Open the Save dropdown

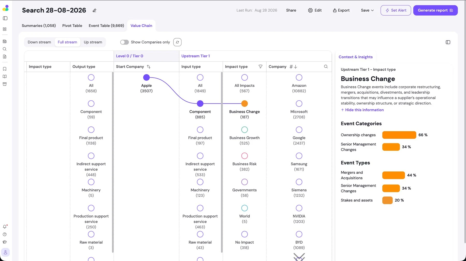[367, 10]
